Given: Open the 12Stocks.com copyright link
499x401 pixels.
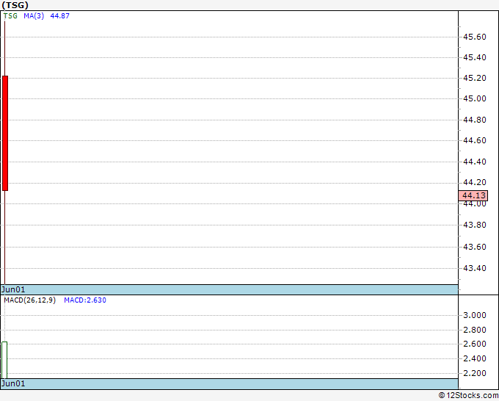Looking at the screenshot, I should tap(468, 396).
